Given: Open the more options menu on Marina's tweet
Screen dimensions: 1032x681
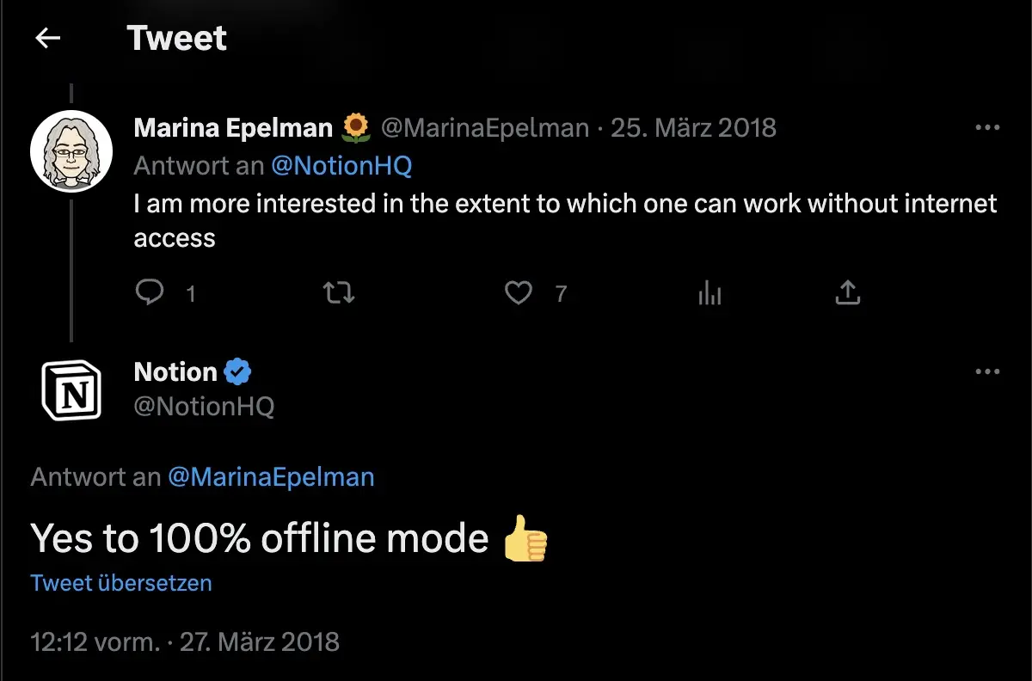Looking at the screenshot, I should pyautogui.click(x=987, y=126).
